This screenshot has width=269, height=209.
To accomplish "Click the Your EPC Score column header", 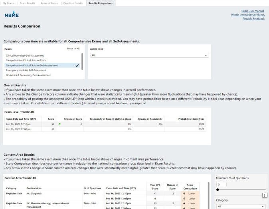I will point(155,187).
